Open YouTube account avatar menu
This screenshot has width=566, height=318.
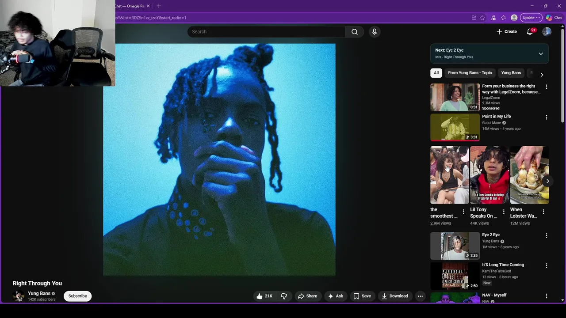(x=547, y=32)
